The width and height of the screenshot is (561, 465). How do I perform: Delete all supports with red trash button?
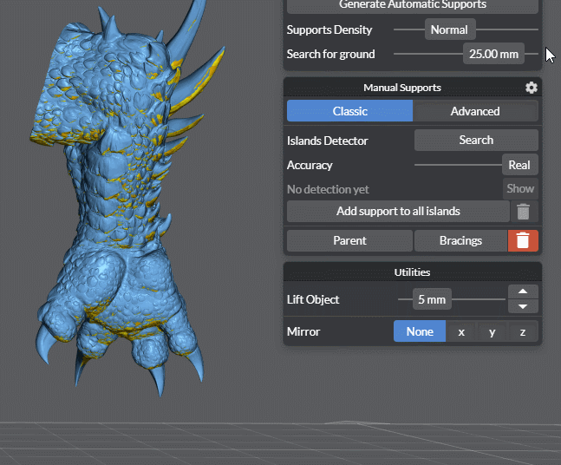pos(523,240)
